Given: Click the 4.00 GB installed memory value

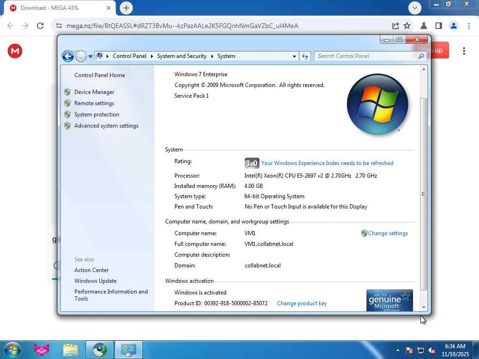Looking at the screenshot, I should click(x=254, y=186).
